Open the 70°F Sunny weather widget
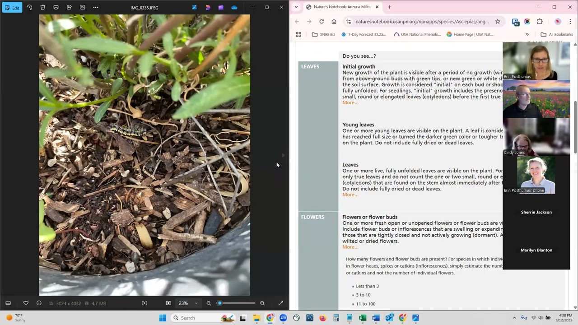 pyautogui.click(x=15, y=318)
